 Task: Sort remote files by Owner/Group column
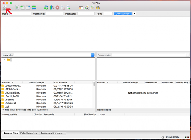[182, 83]
